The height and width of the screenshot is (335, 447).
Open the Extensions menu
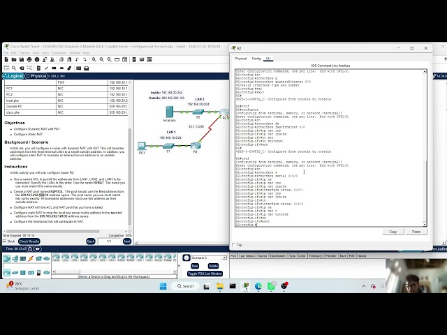[59, 53]
